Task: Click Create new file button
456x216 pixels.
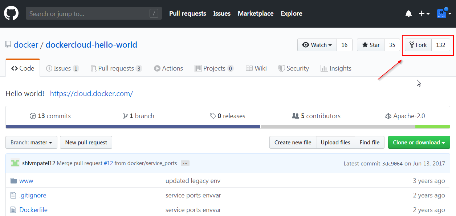Action: 293,143
